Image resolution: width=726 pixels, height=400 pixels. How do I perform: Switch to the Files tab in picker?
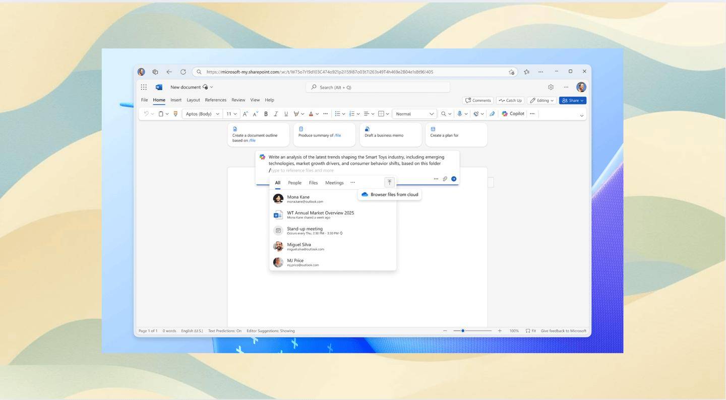tap(313, 183)
